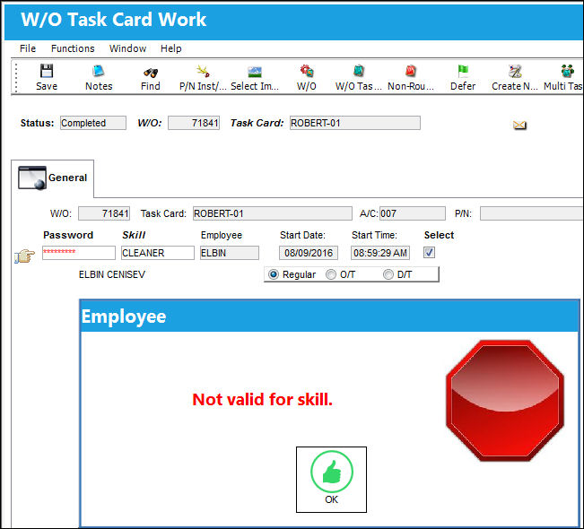Click the Employee dialog title bar
Viewport: 584px width, 529px height.
click(x=329, y=317)
